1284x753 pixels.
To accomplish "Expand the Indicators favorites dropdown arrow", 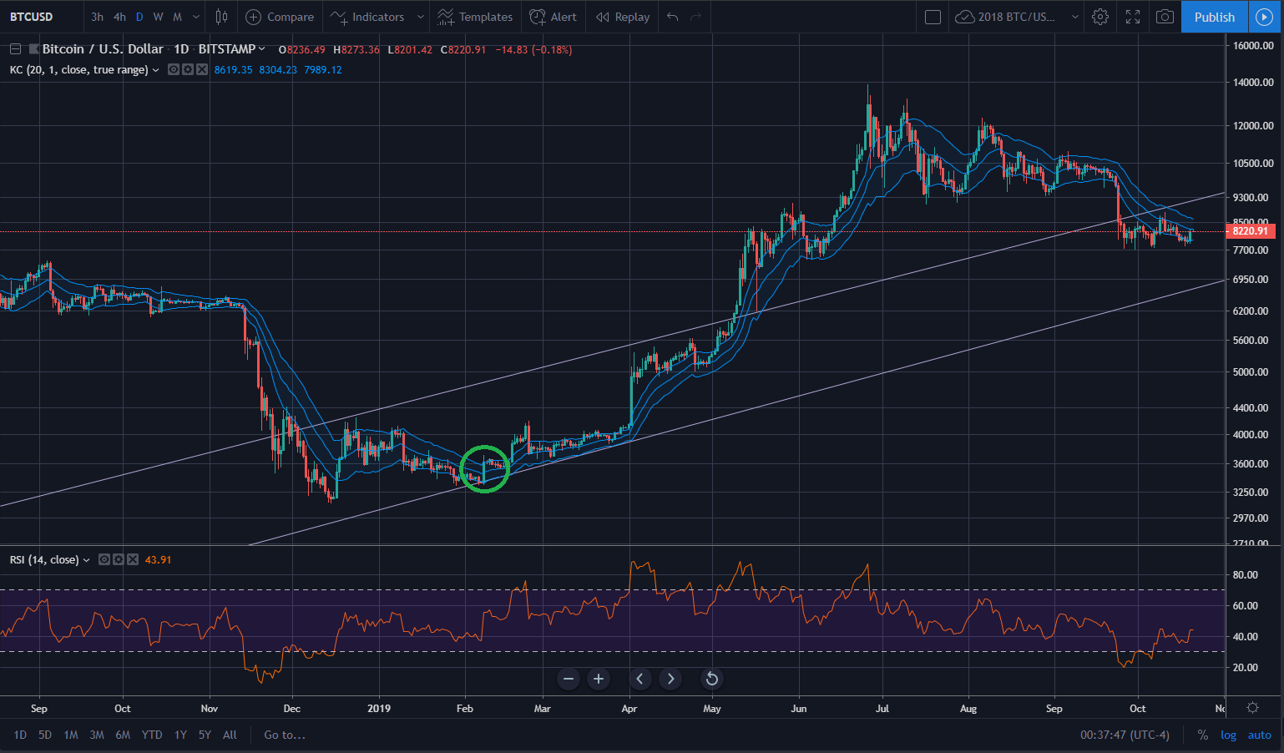I will 421,17.
